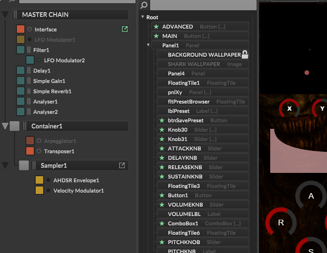327x253 pixels.
Task: Click the orange Interface color square
Action: 21,29
